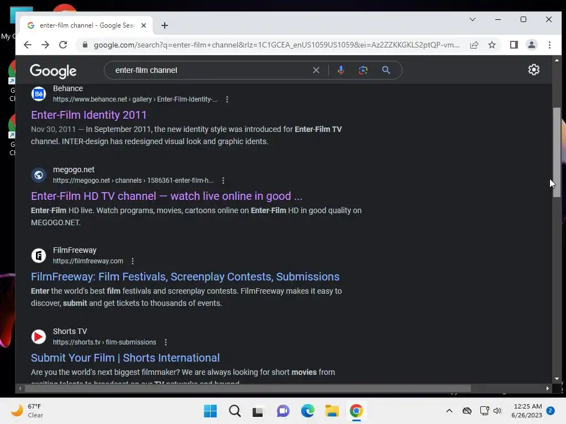
Task: Close the enter-film channel tab
Action: pyautogui.click(x=144, y=25)
